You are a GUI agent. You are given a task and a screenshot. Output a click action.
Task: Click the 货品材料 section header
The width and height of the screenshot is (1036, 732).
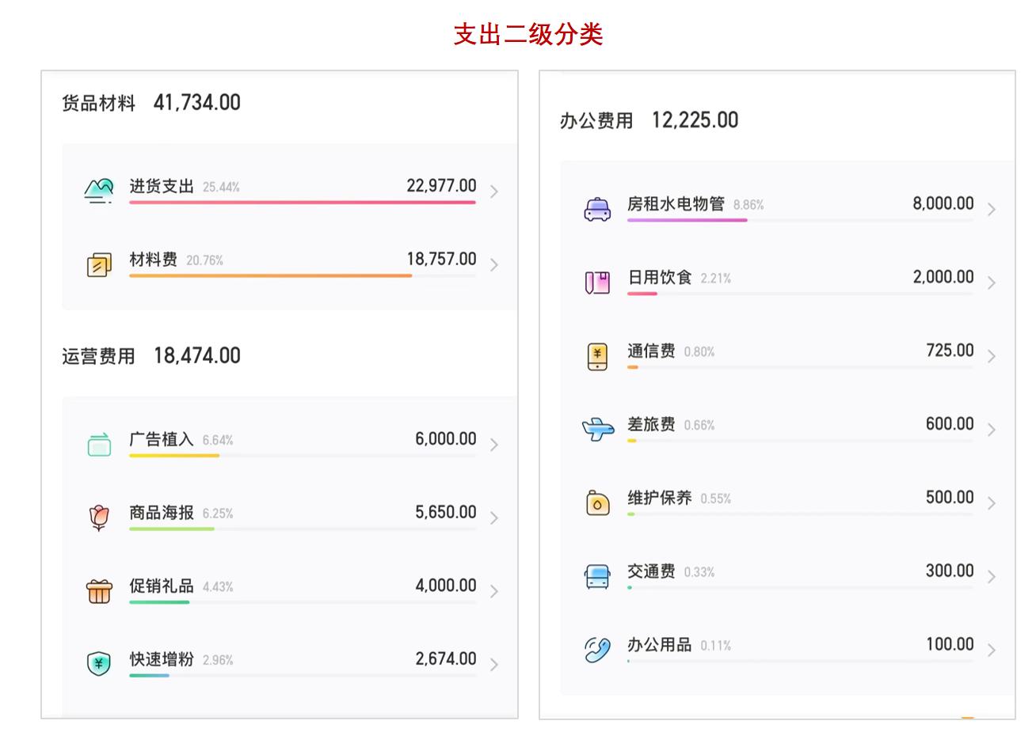97,102
